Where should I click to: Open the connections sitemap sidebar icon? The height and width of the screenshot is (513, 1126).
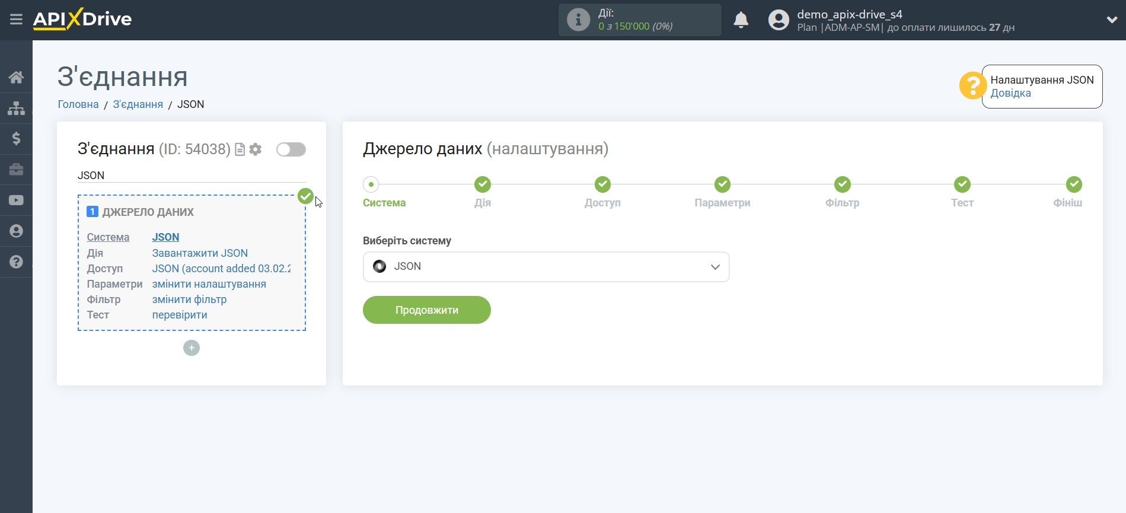point(16,108)
